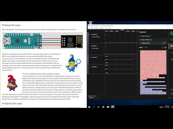Open Windows Start menu

click(x=89, y=107)
